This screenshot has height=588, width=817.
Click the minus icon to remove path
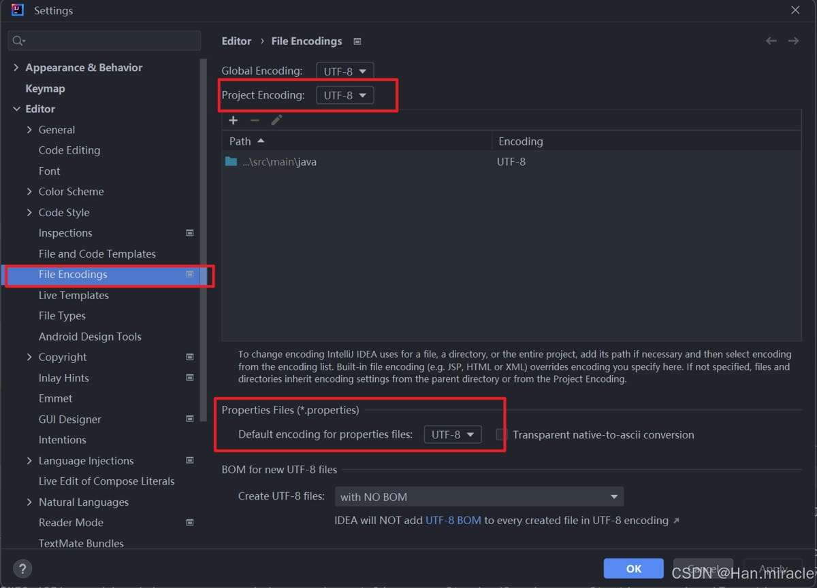[255, 120]
